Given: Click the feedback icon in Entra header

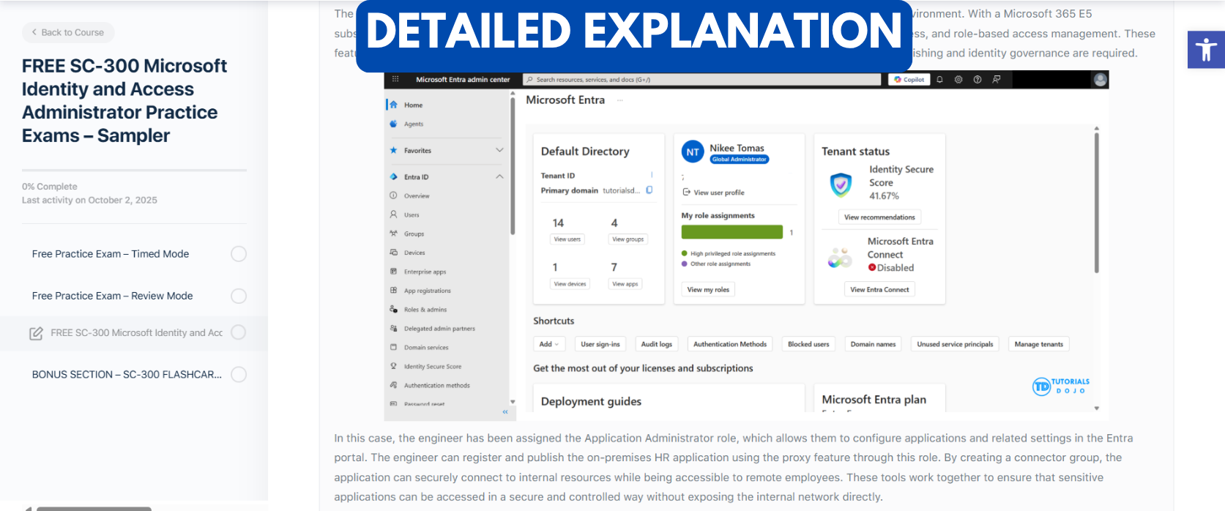Looking at the screenshot, I should tap(997, 79).
